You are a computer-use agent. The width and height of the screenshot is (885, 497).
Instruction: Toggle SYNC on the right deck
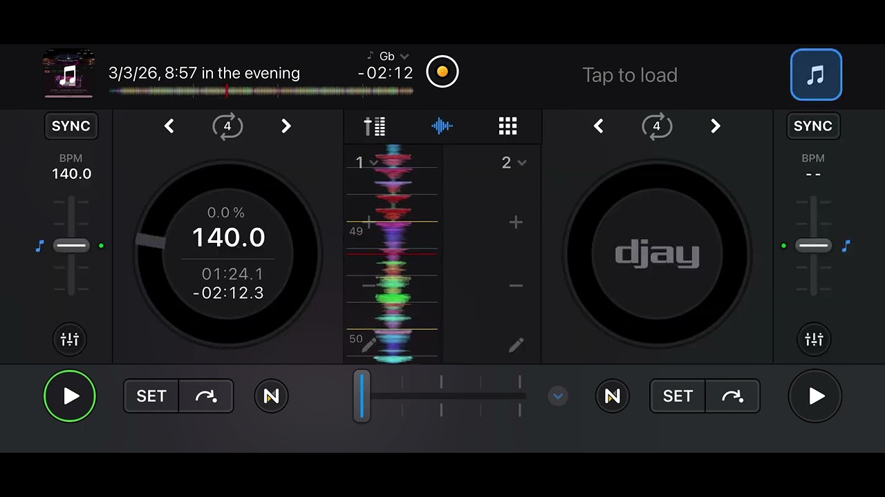(x=813, y=126)
